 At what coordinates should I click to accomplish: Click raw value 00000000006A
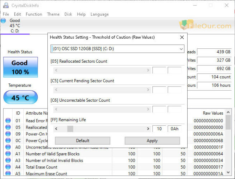(x=208, y=134)
